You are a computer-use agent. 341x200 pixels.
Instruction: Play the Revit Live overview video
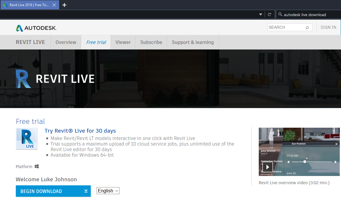point(267,167)
